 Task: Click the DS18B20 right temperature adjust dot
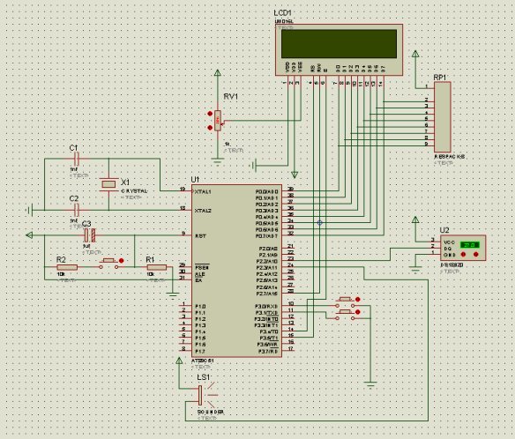[476, 255]
